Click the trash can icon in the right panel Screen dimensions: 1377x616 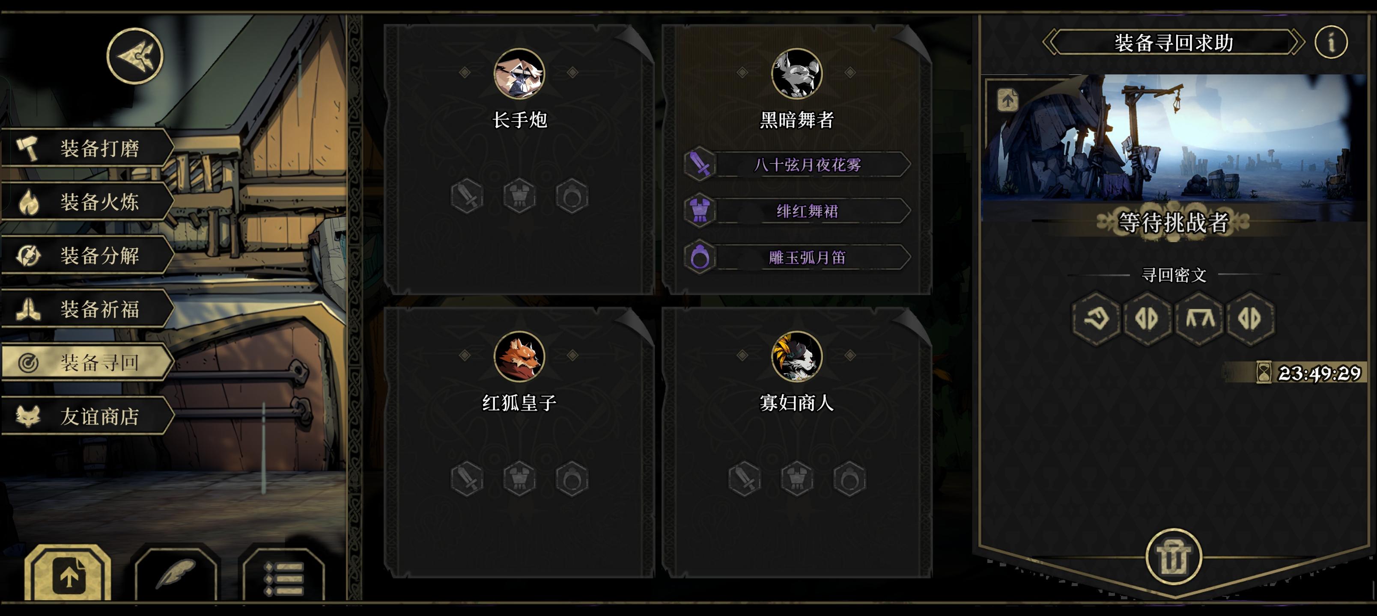pos(1173,557)
